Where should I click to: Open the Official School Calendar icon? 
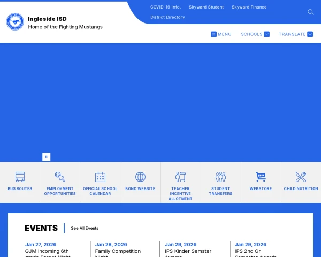100,177
